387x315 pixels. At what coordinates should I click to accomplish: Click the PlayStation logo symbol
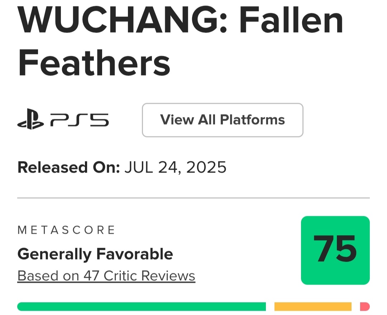click(x=30, y=119)
